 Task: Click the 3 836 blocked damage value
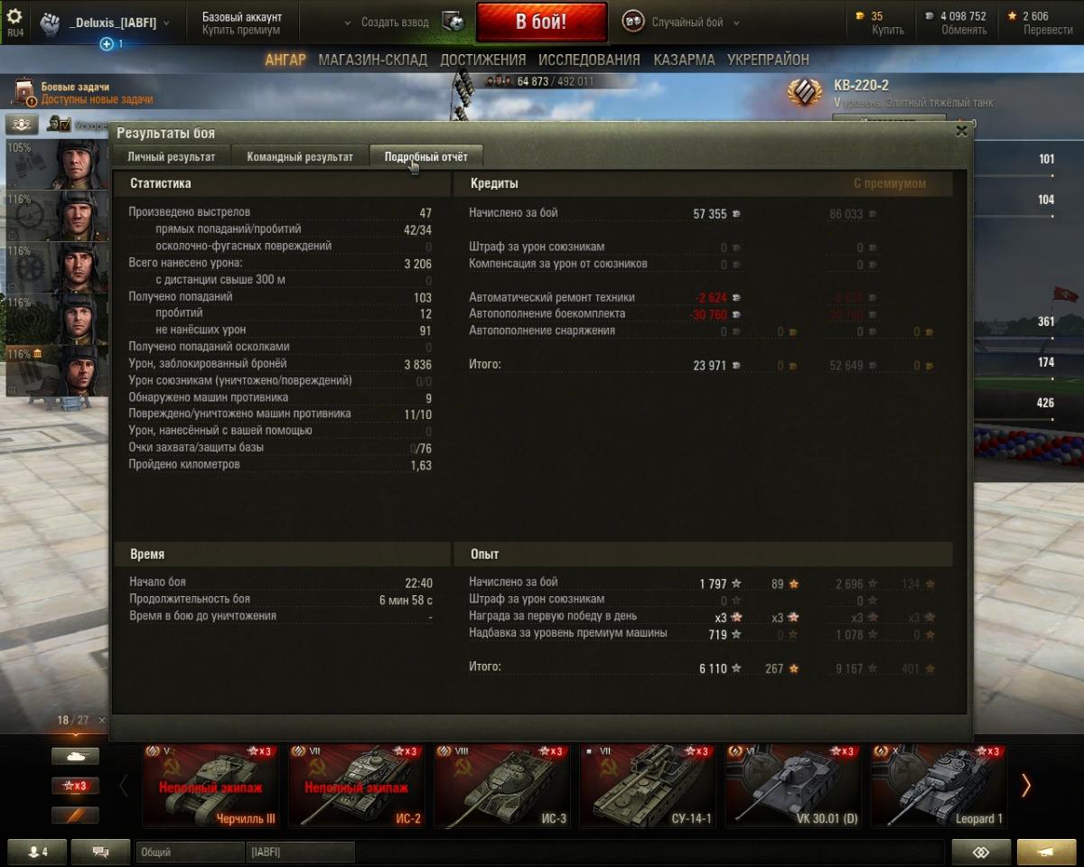(418, 365)
